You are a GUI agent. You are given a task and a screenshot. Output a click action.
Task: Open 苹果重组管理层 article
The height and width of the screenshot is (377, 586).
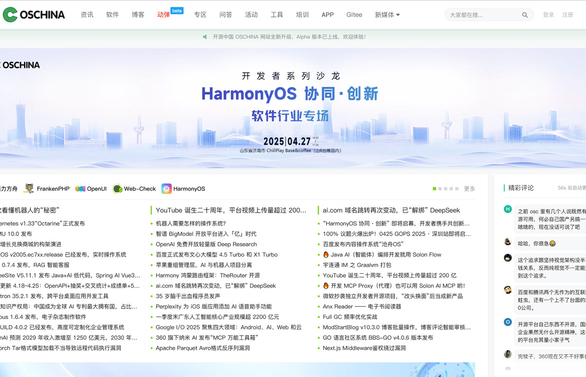point(204,265)
